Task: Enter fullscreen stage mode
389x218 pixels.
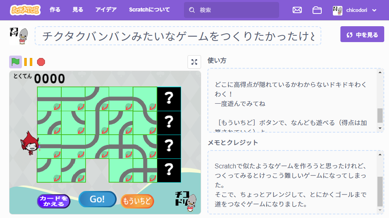Action: click(194, 62)
